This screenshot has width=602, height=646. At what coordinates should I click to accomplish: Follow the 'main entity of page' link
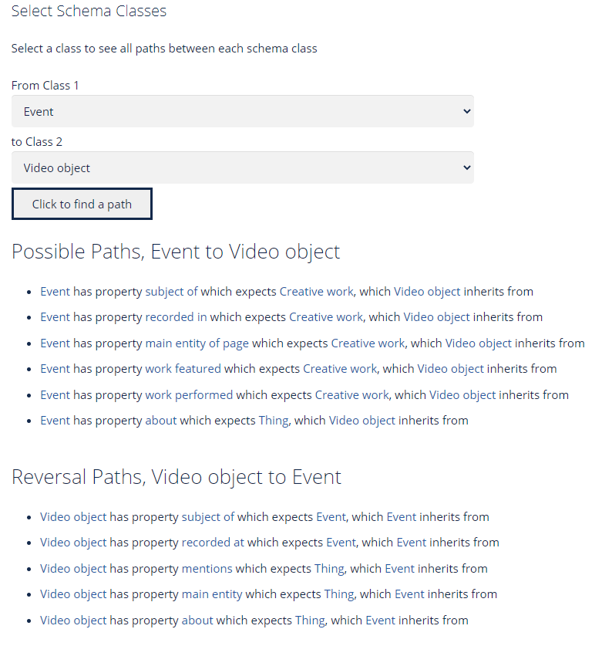pos(197,343)
